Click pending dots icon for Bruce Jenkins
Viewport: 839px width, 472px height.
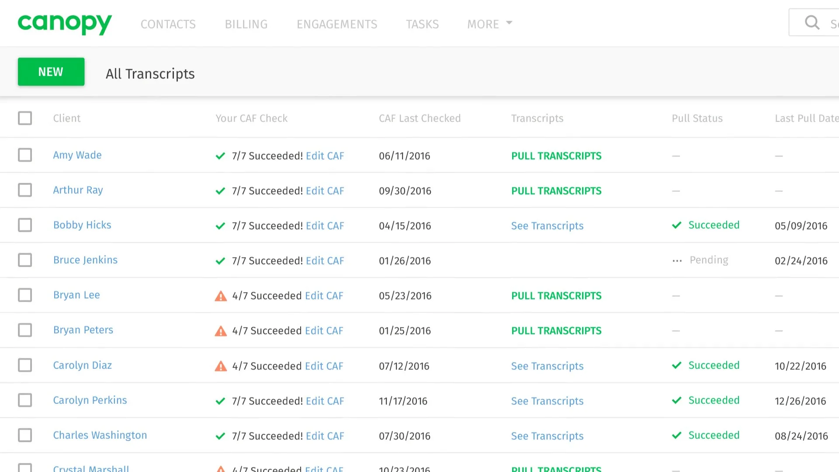677,261
